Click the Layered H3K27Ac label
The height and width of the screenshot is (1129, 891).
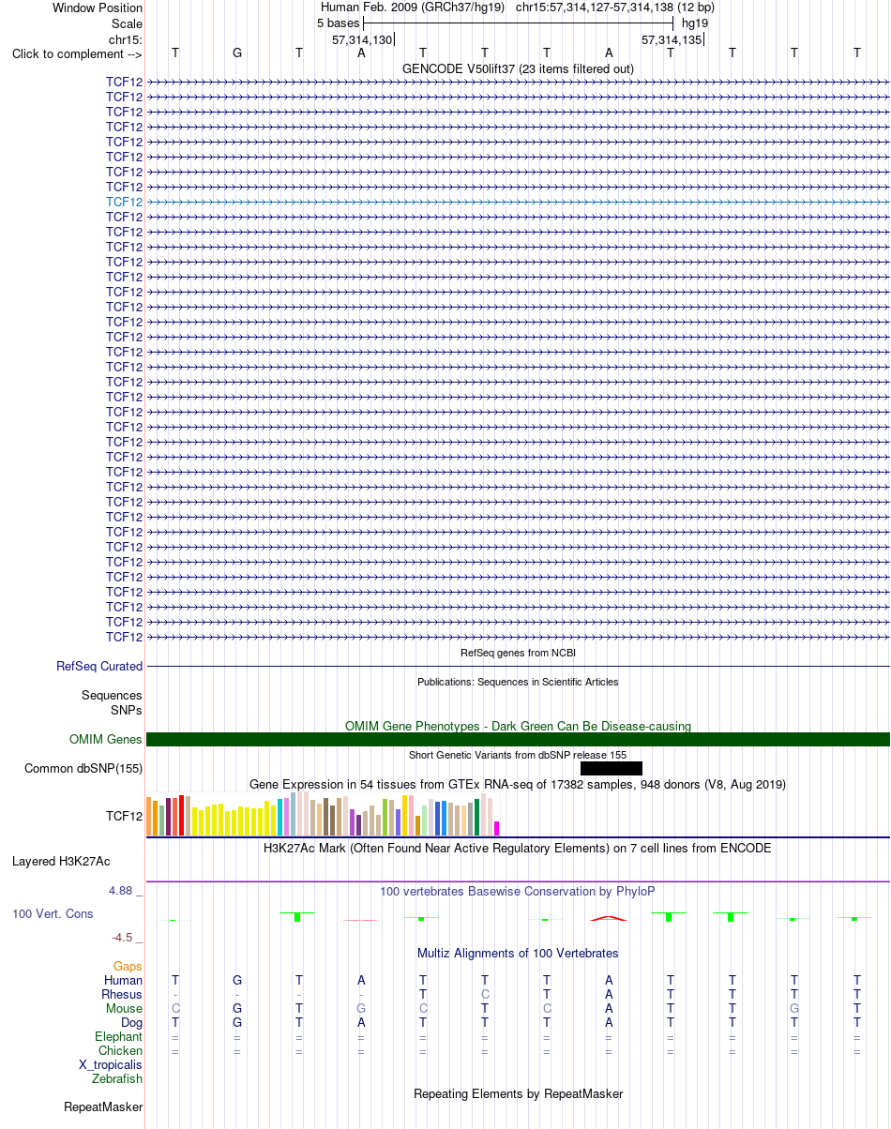click(x=61, y=861)
